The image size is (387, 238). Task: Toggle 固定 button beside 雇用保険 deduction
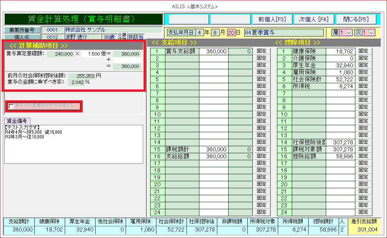pyautogui.click(x=363, y=72)
